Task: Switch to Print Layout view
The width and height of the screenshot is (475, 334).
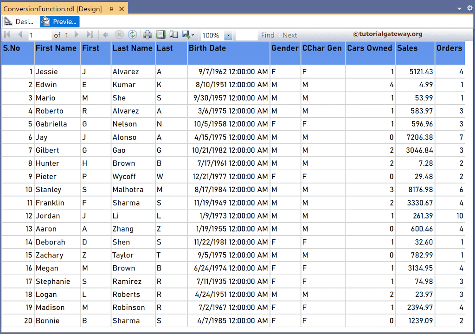Action: (160, 35)
